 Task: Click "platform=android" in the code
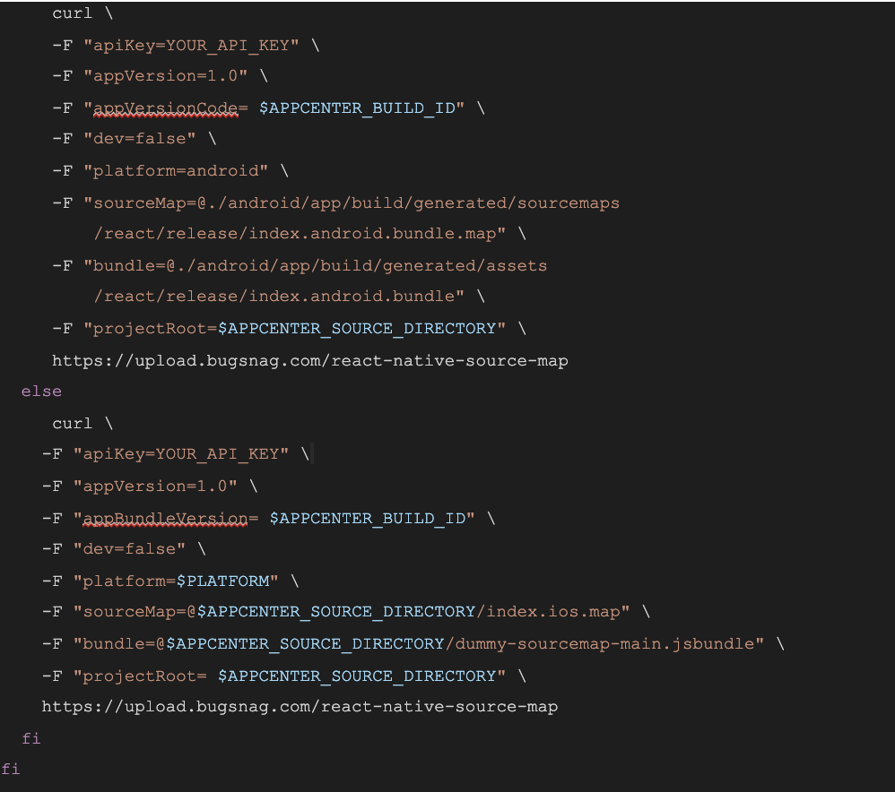pos(175,170)
